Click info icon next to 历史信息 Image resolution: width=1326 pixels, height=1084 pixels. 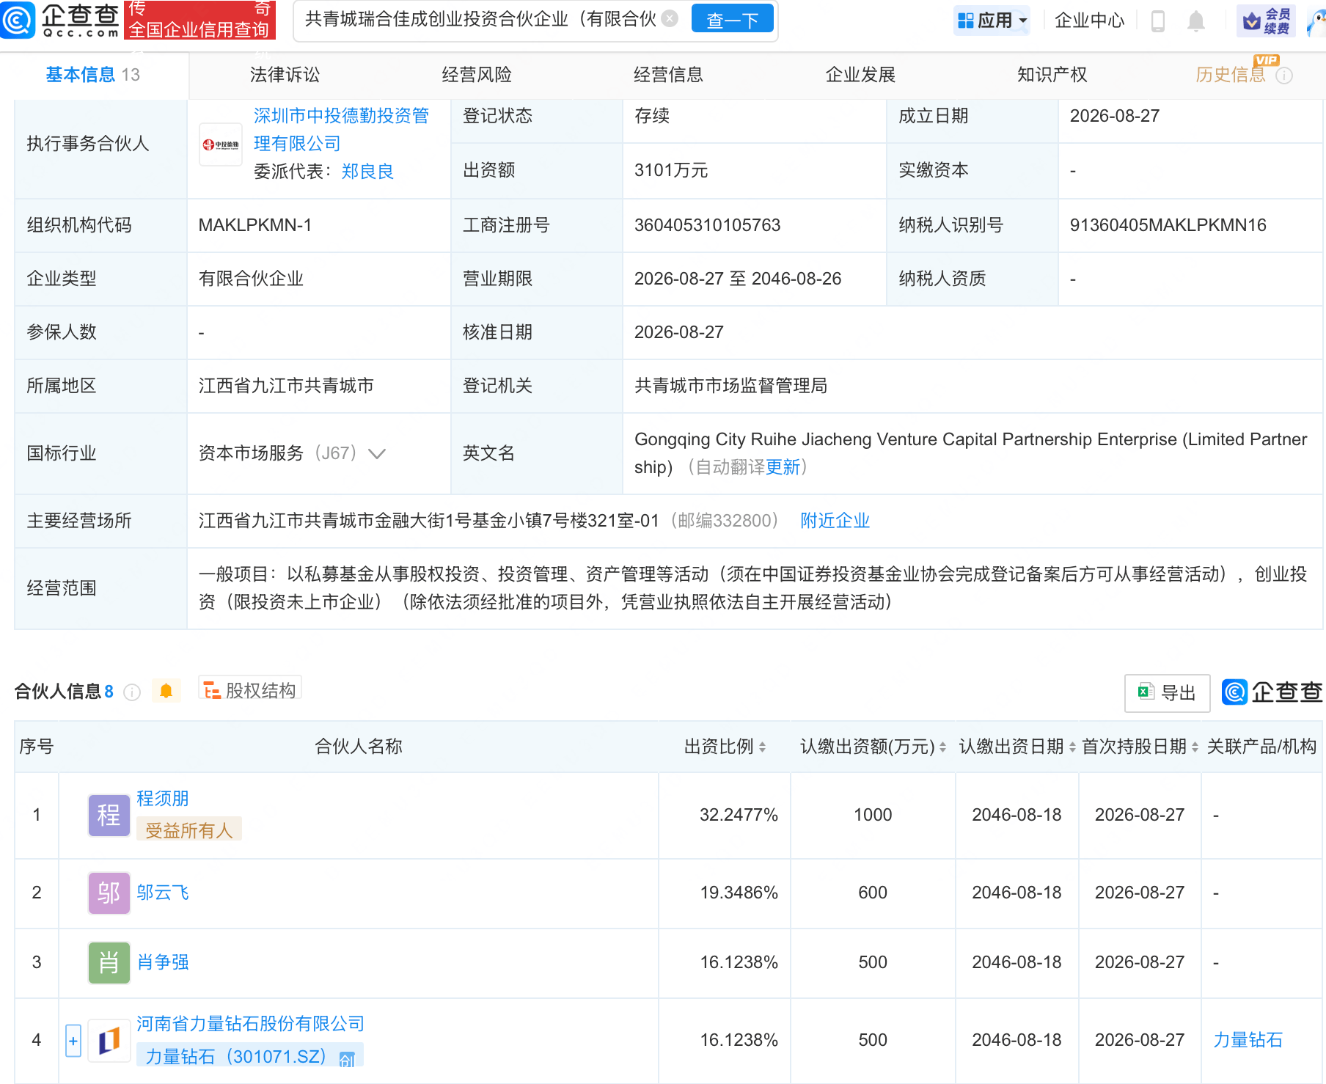pos(1284,76)
